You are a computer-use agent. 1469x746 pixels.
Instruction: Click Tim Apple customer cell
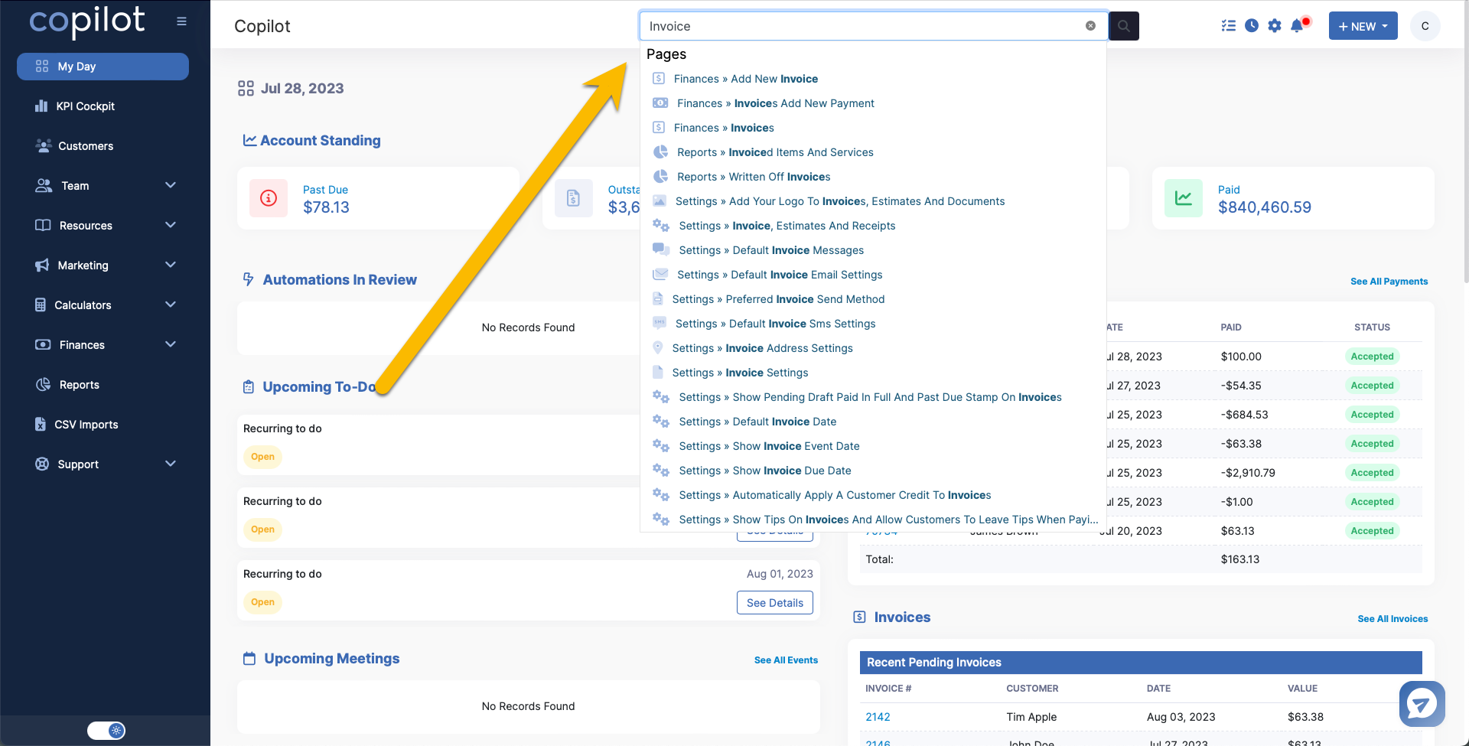coord(1031,717)
